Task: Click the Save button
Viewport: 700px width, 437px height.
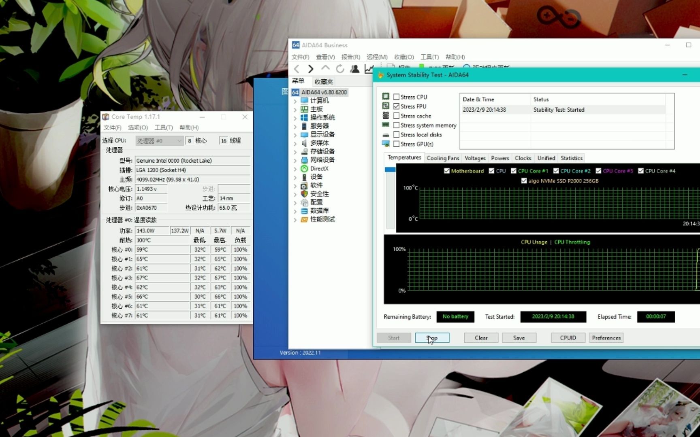Action: click(519, 338)
